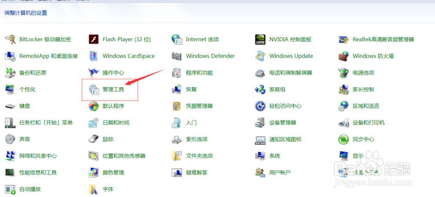Screen dimensions: 435x197
Task: Open the 性能信息和工具 link
Action: tap(38, 172)
